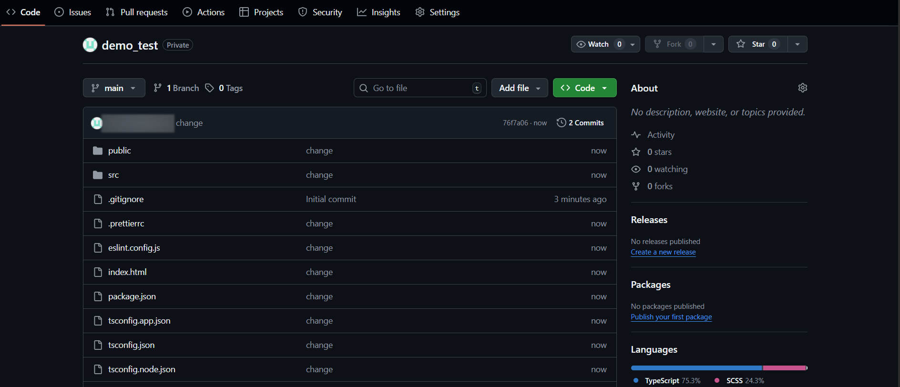Click the branch icon next to 1 Branch

[157, 88]
